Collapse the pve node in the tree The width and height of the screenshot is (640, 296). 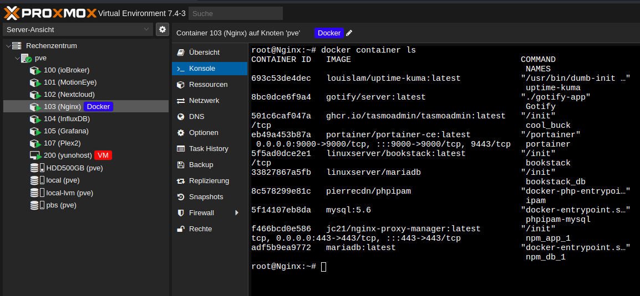[17, 58]
